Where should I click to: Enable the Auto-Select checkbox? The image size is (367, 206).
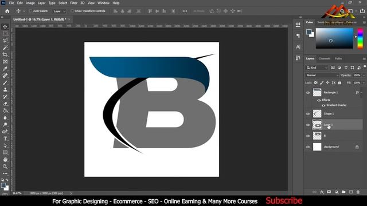30,11
